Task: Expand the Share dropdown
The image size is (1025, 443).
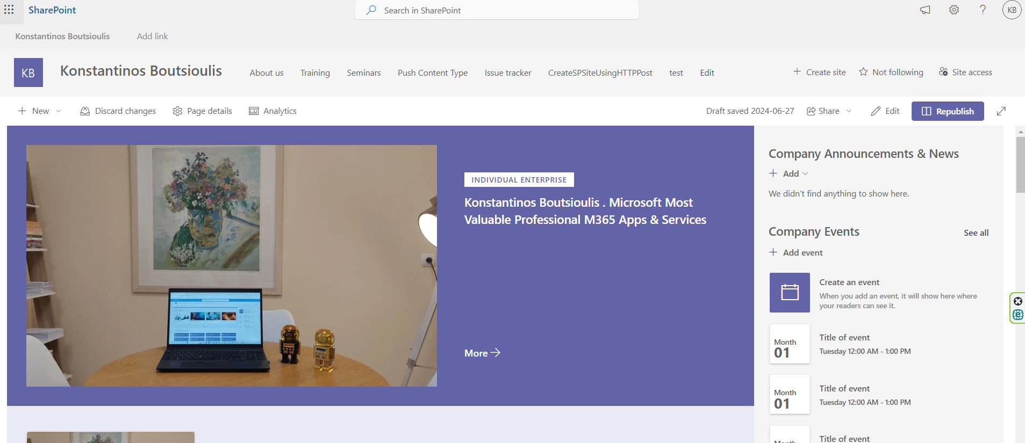Action: [829, 111]
